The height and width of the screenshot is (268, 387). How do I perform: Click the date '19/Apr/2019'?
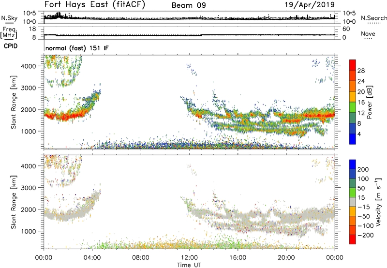pos(310,5)
